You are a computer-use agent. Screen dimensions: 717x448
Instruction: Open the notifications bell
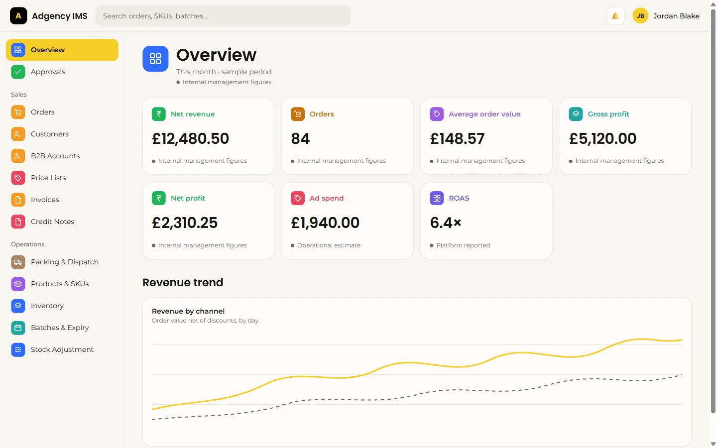coord(615,16)
